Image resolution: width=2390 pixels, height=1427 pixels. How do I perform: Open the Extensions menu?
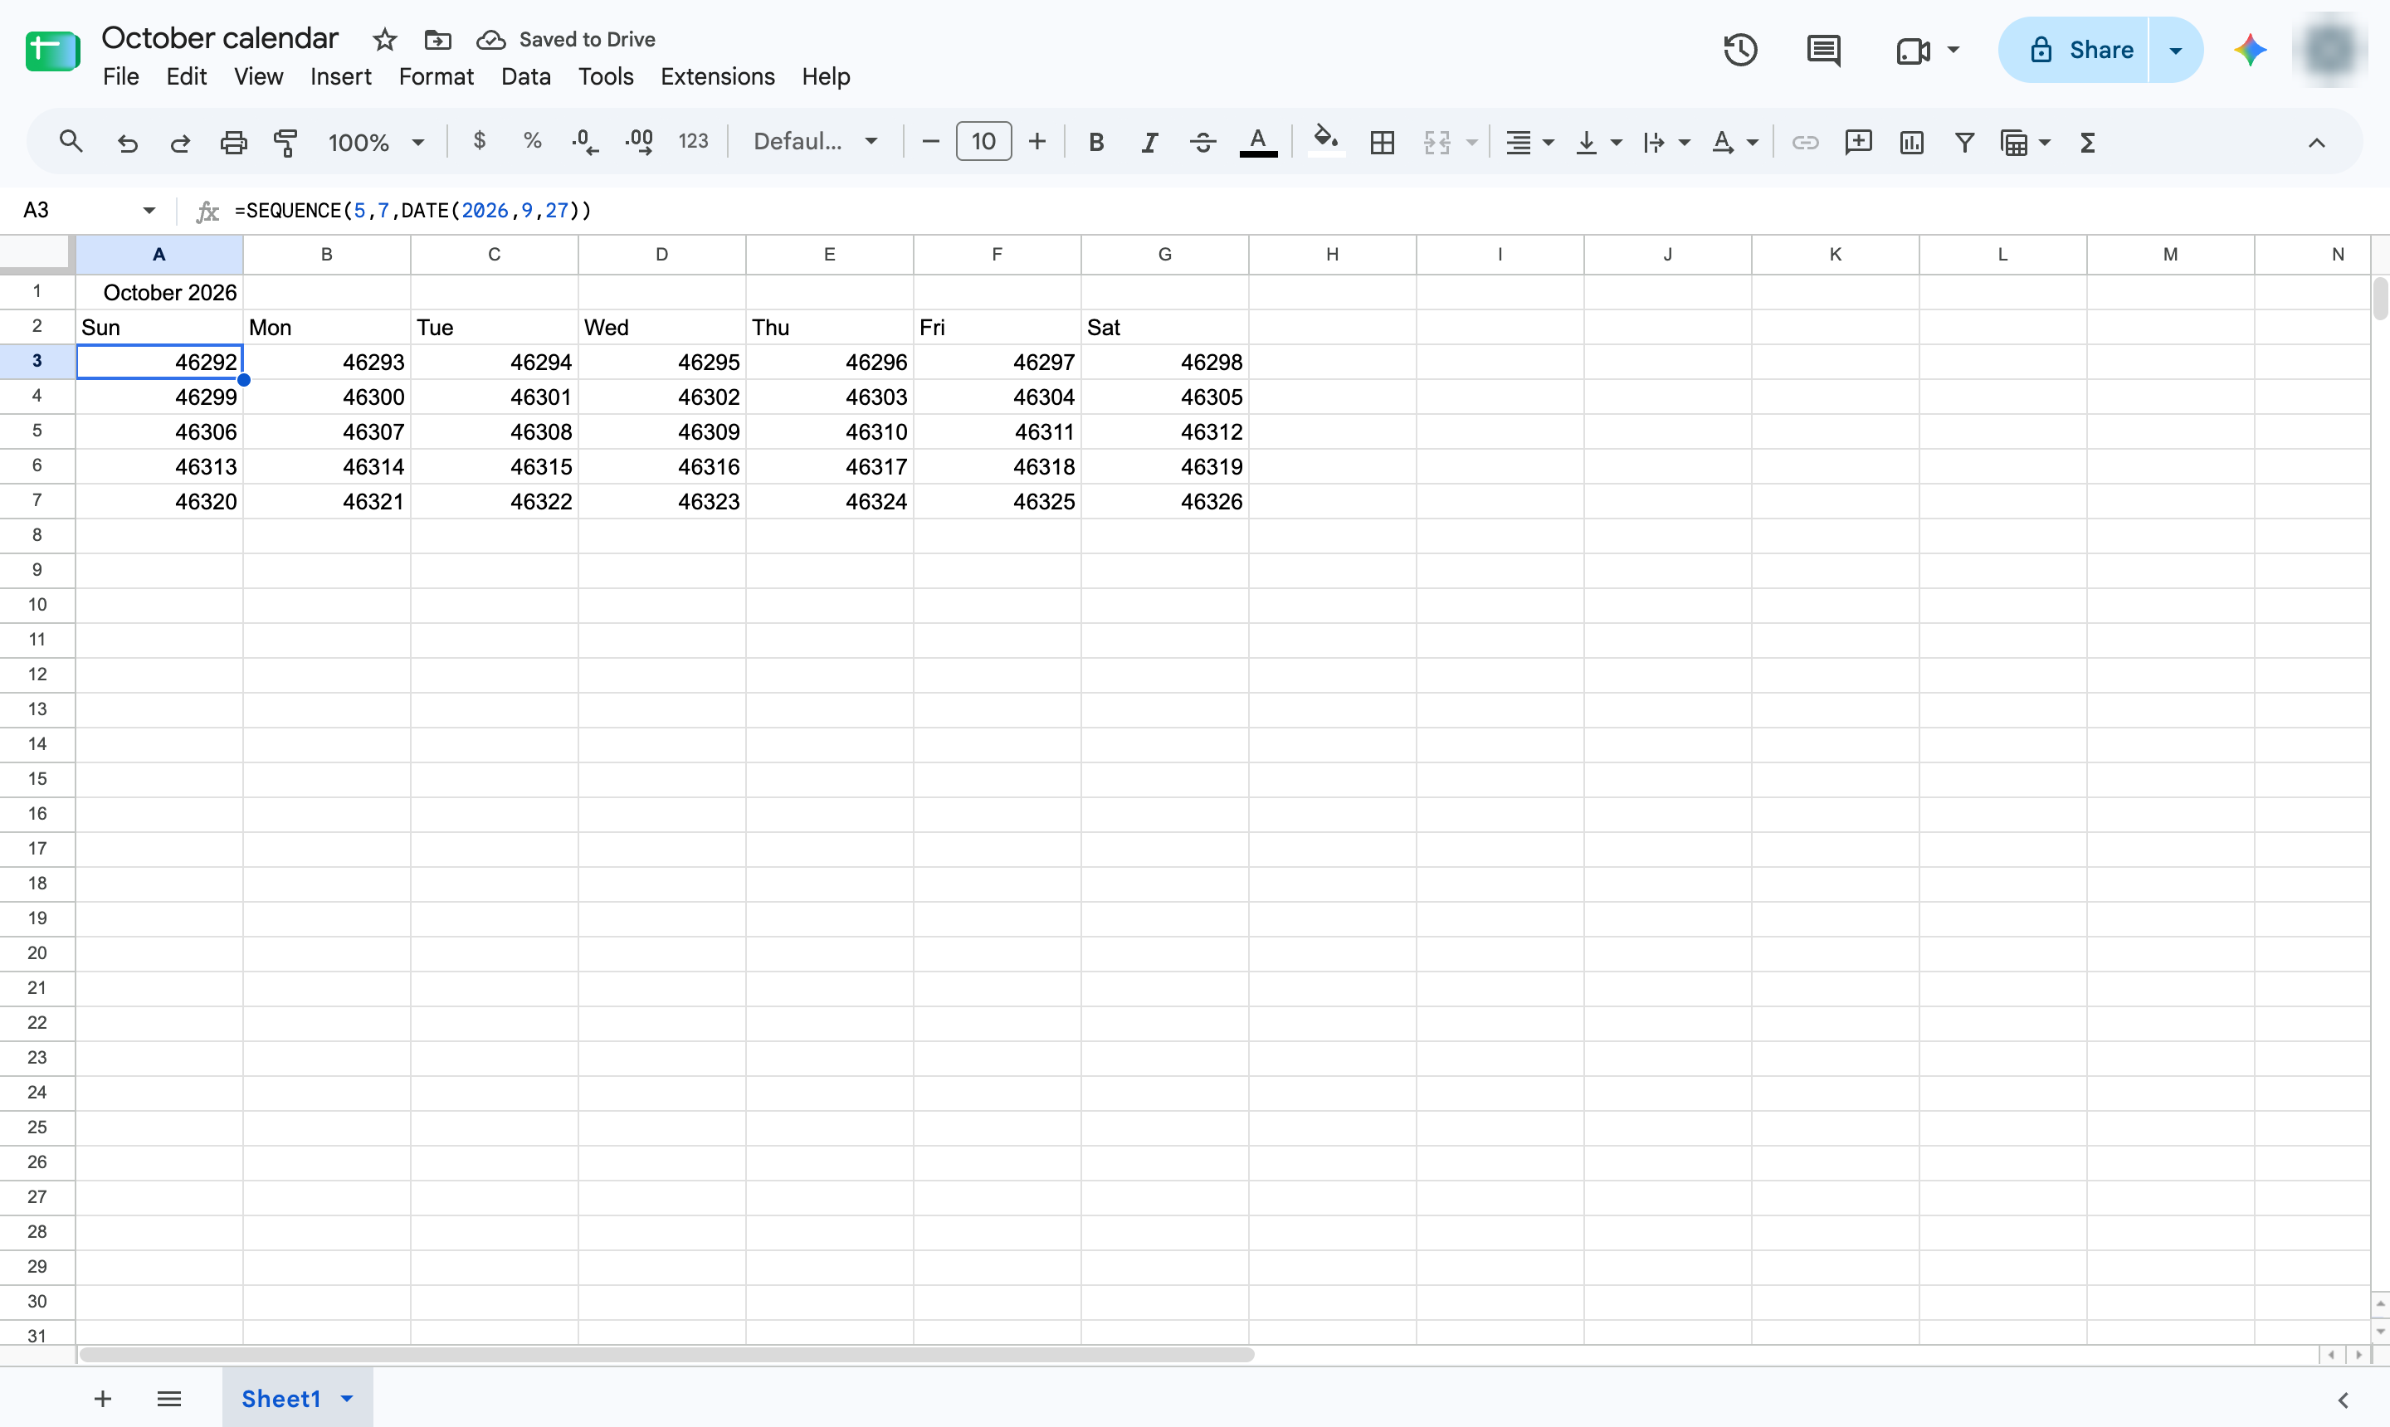click(718, 76)
